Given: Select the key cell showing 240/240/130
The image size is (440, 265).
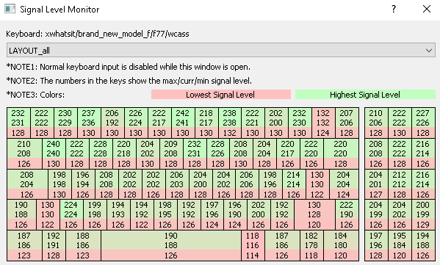Looking at the screenshot, I should (54, 153).
